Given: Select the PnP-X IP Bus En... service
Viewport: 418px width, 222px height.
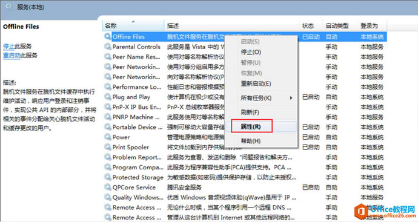Looking at the screenshot, I should point(137,106).
